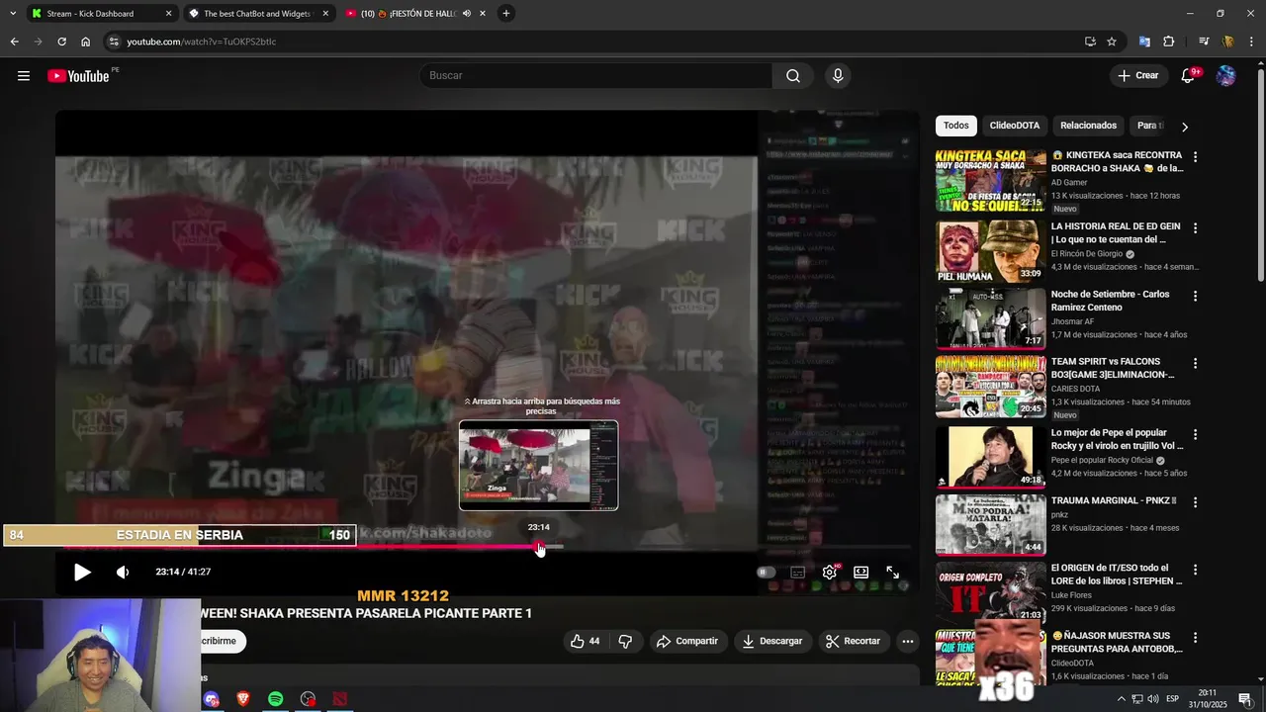Open El Rincón De Giorgio channel
This screenshot has width=1266, height=712.
pos(1086,254)
